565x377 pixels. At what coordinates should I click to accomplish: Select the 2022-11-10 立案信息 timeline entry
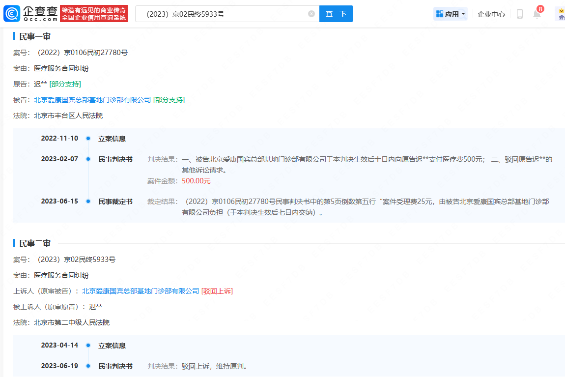pyautogui.click(x=112, y=139)
